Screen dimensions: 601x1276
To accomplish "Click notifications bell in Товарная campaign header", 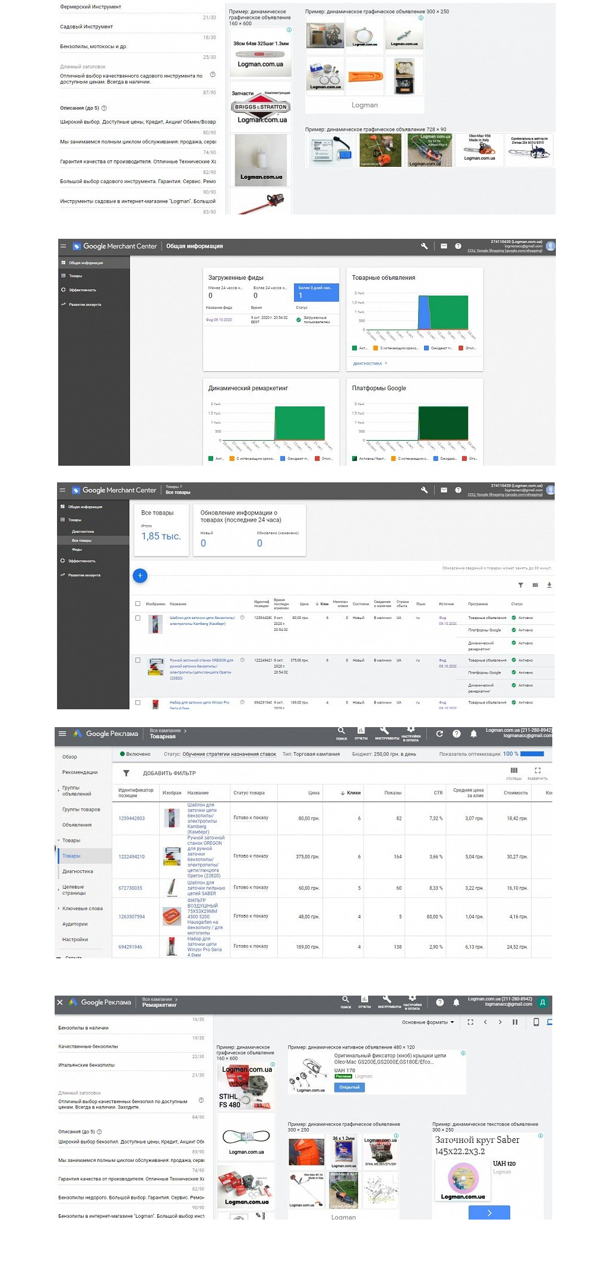I will [x=473, y=734].
